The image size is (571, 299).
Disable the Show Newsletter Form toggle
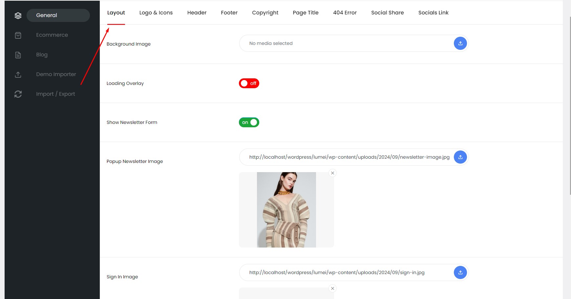249,122
